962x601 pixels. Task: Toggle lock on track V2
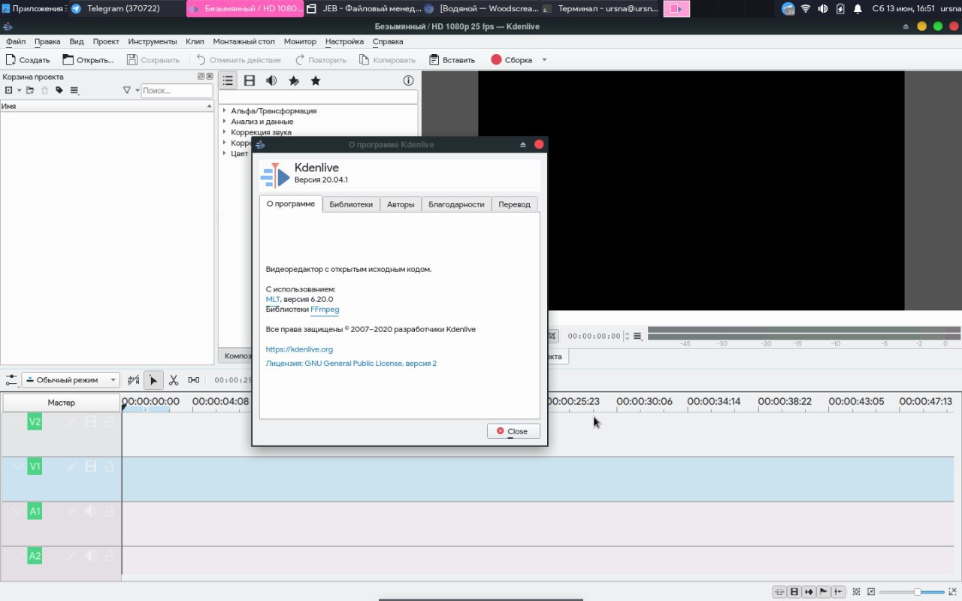[110, 422]
